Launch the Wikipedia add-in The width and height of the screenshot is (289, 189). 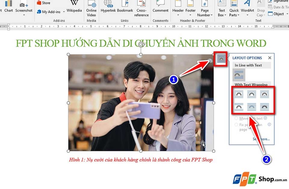click(x=74, y=7)
